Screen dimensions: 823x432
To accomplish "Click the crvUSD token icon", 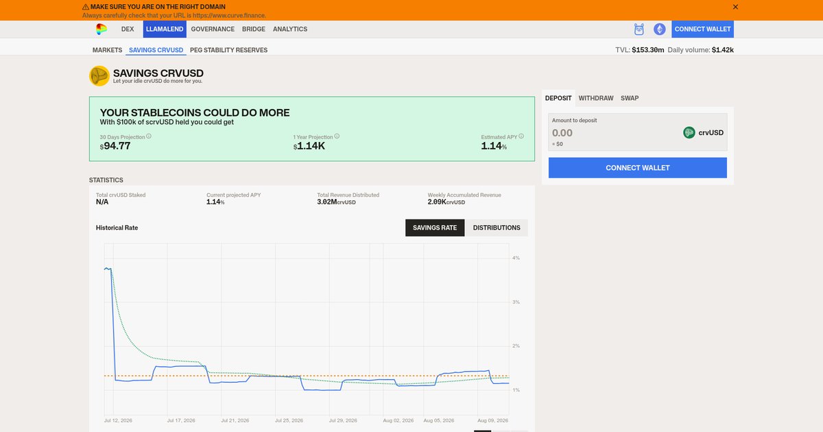I will (689, 132).
